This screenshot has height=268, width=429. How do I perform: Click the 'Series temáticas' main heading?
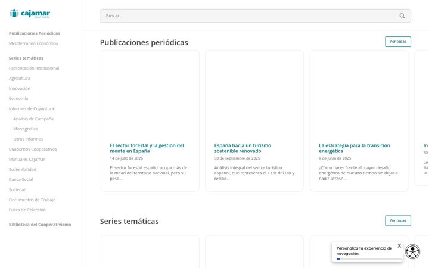[129, 221]
